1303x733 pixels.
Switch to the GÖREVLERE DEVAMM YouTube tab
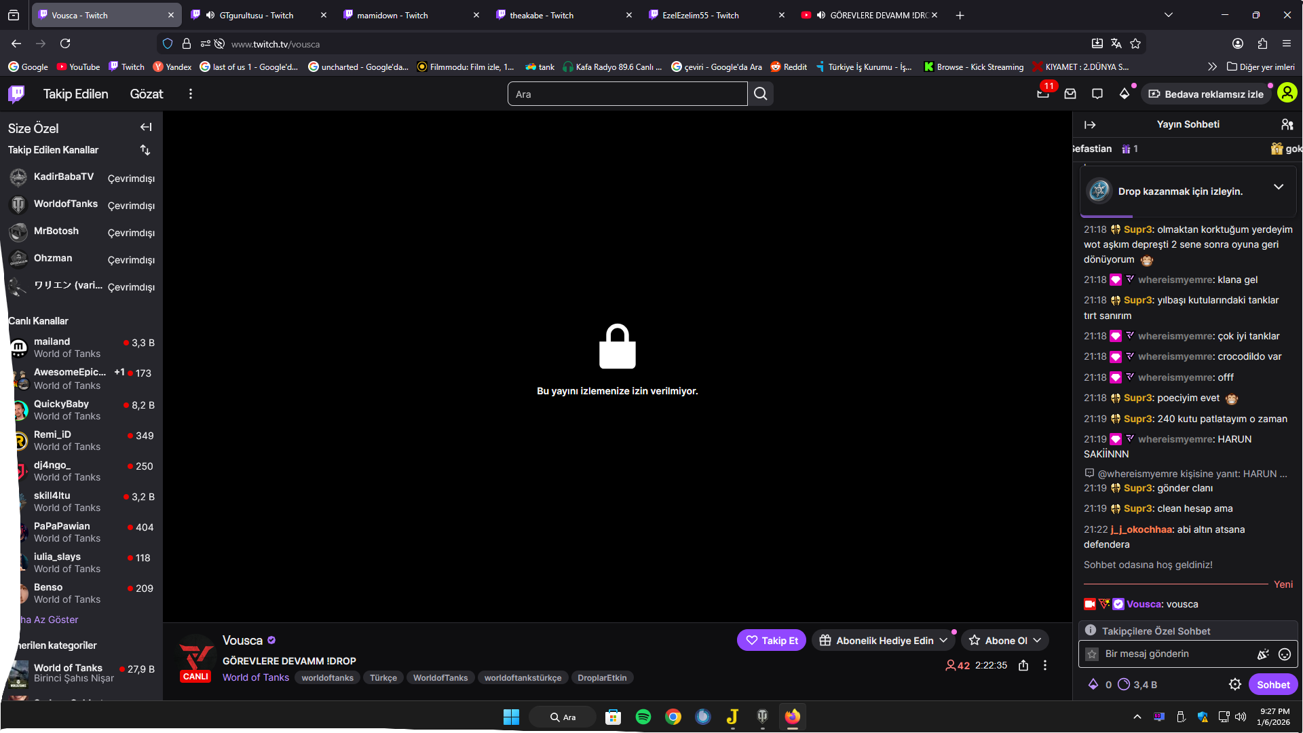pyautogui.click(x=869, y=15)
